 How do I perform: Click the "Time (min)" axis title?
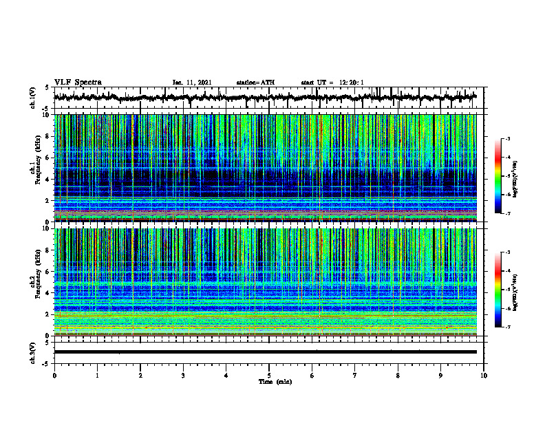pos(275,382)
